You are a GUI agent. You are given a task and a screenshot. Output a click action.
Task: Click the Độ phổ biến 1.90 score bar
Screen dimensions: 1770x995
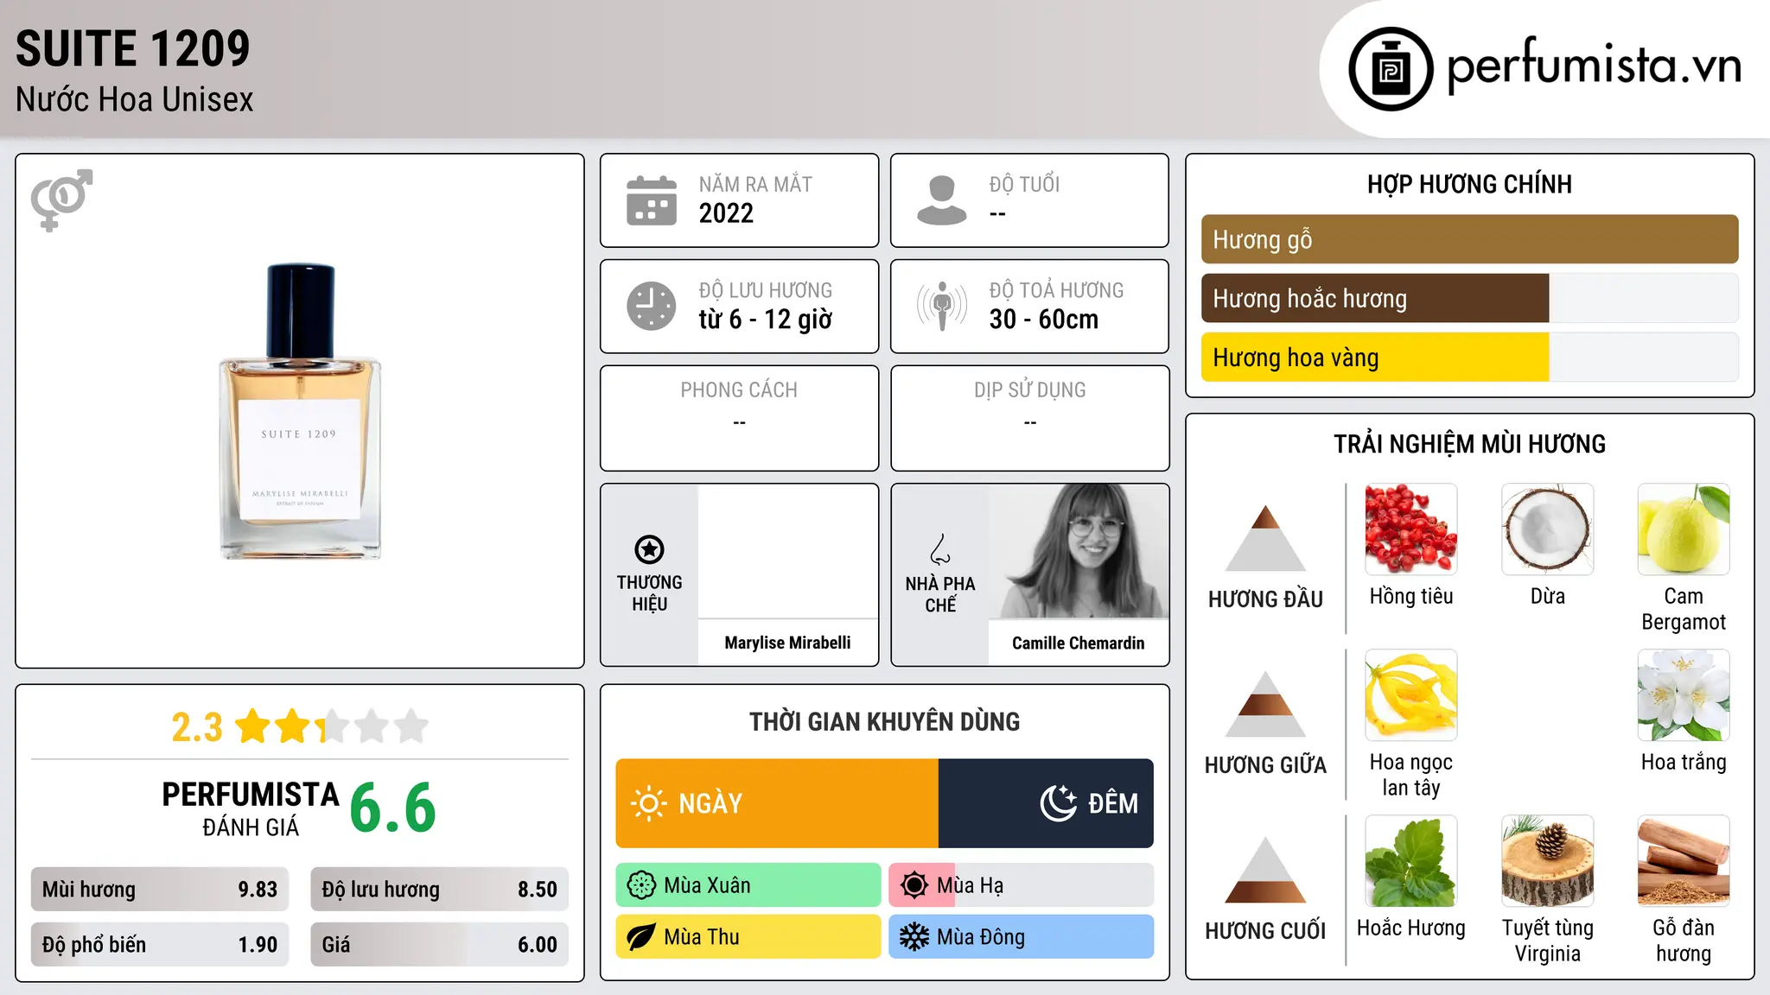pyautogui.click(x=160, y=945)
